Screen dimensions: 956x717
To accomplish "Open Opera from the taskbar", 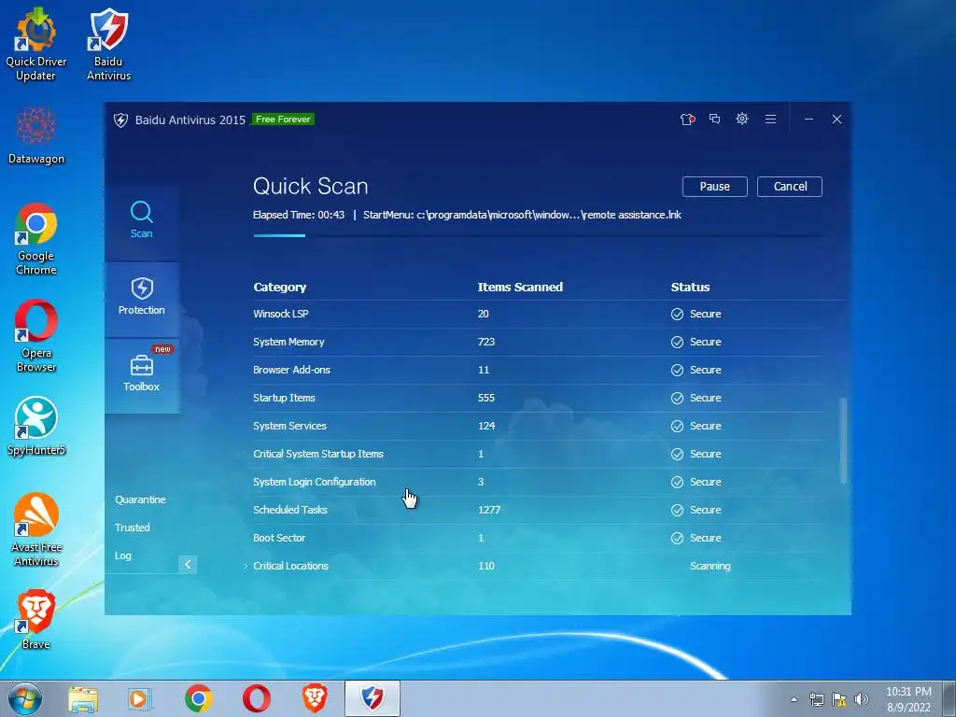I will point(257,698).
